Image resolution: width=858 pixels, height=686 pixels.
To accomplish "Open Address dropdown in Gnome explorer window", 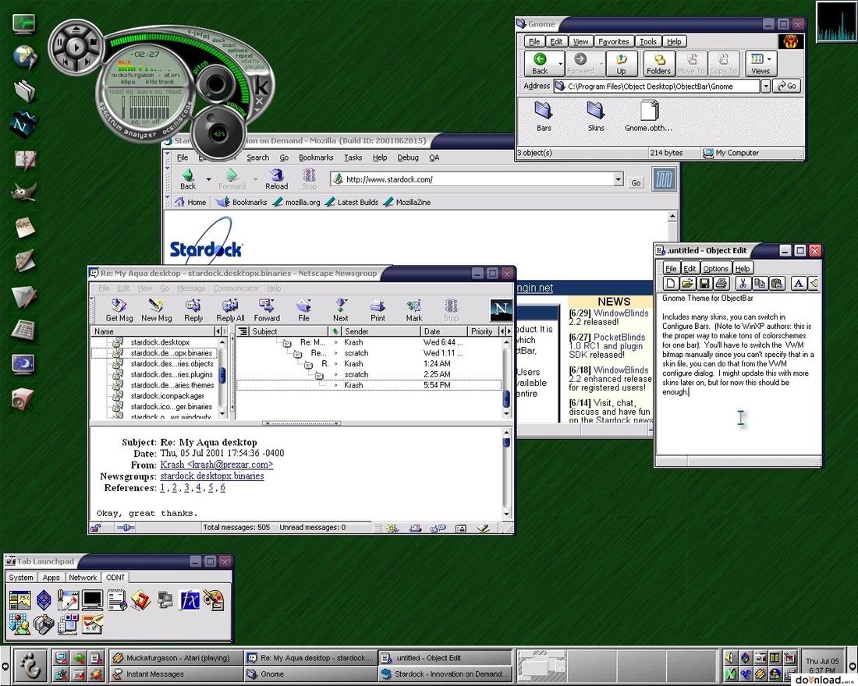I will coord(765,86).
